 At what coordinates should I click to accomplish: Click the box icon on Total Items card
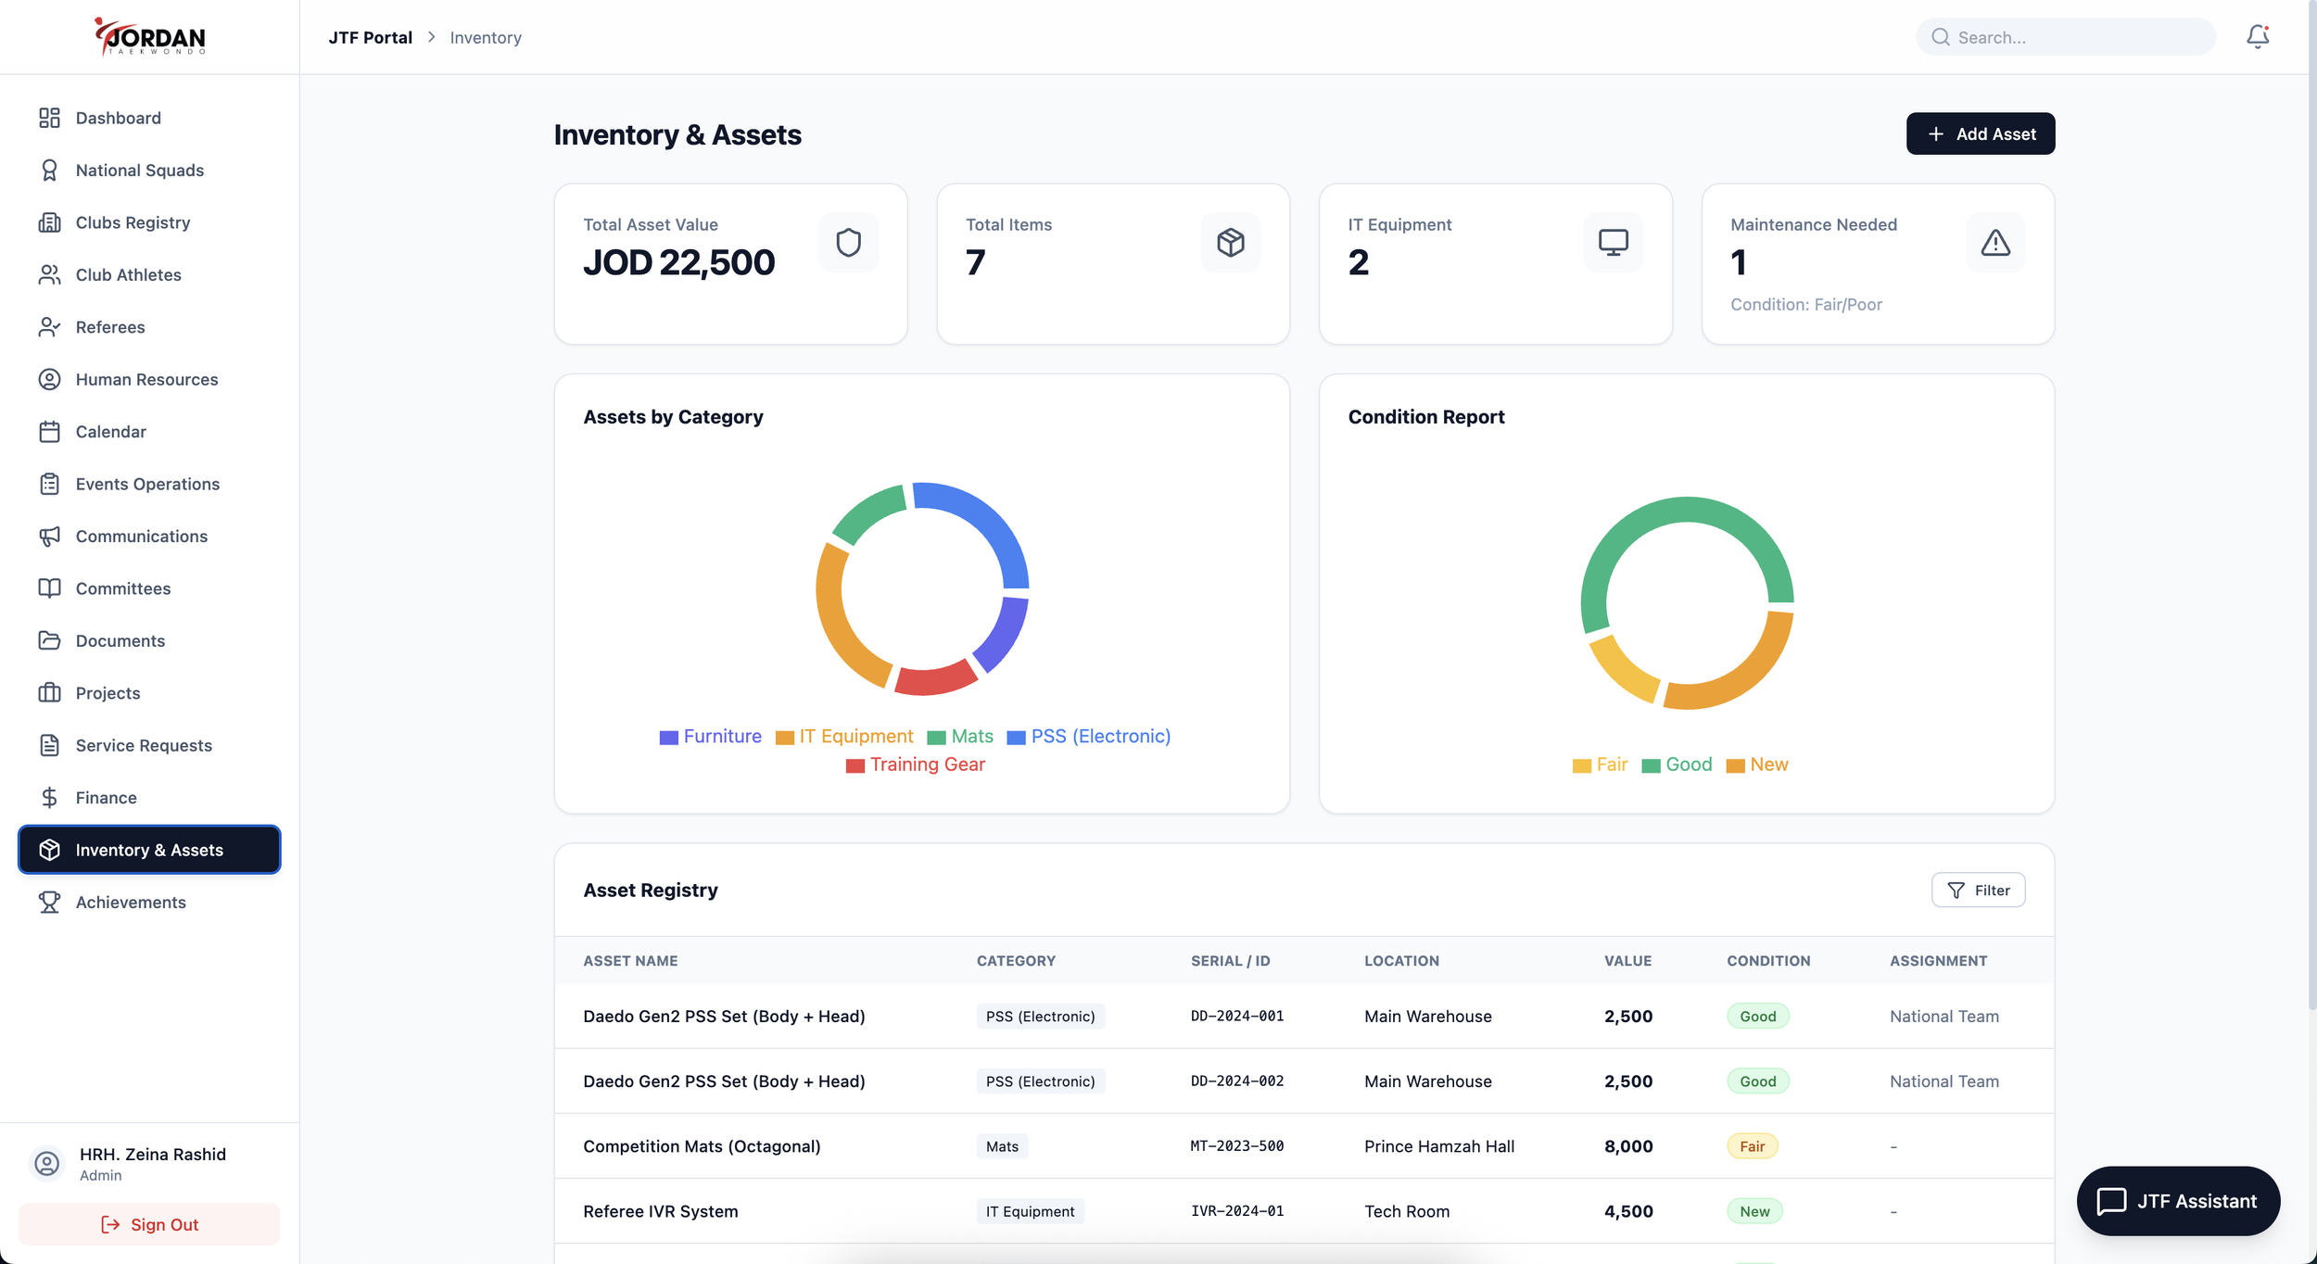(1230, 243)
